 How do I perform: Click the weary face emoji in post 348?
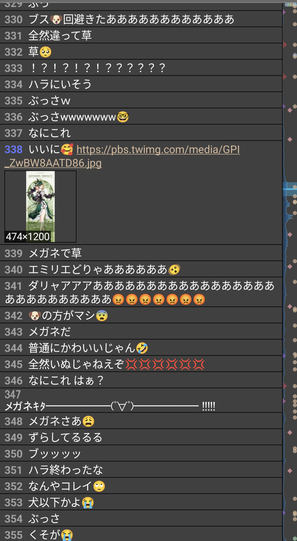(89, 421)
